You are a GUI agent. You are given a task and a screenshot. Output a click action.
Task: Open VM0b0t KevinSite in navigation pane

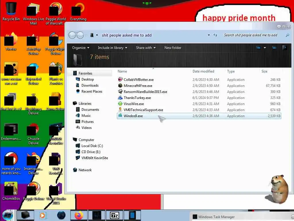tap(94, 158)
